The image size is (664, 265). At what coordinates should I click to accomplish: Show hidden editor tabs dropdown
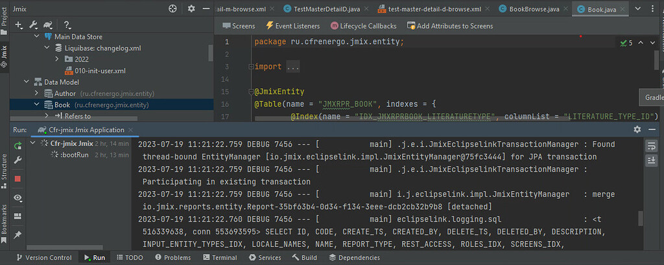pos(638,8)
